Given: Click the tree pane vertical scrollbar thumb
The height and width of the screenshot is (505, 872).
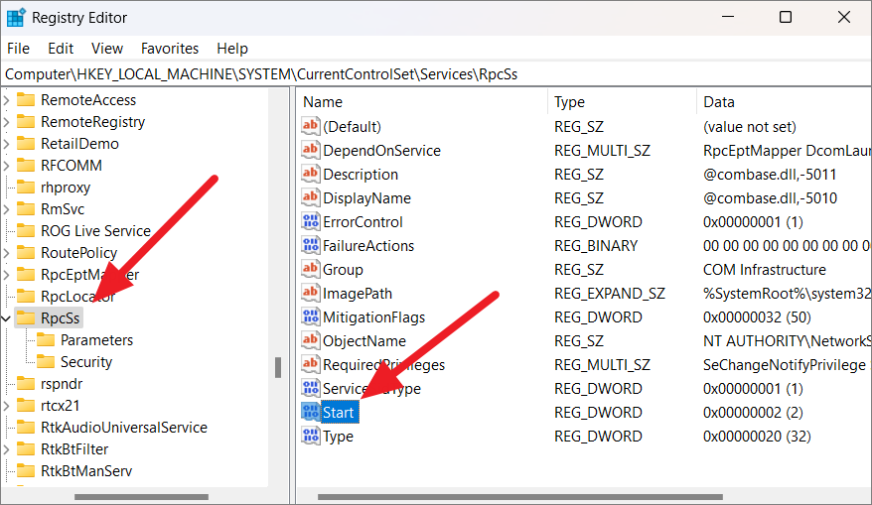Looking at the screenshot, I should (278, 367).
